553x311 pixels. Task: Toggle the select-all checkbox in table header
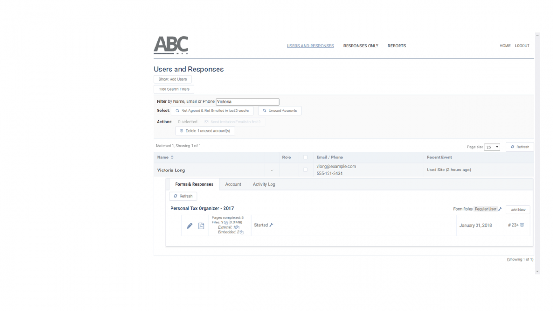[x=305, y=158]
